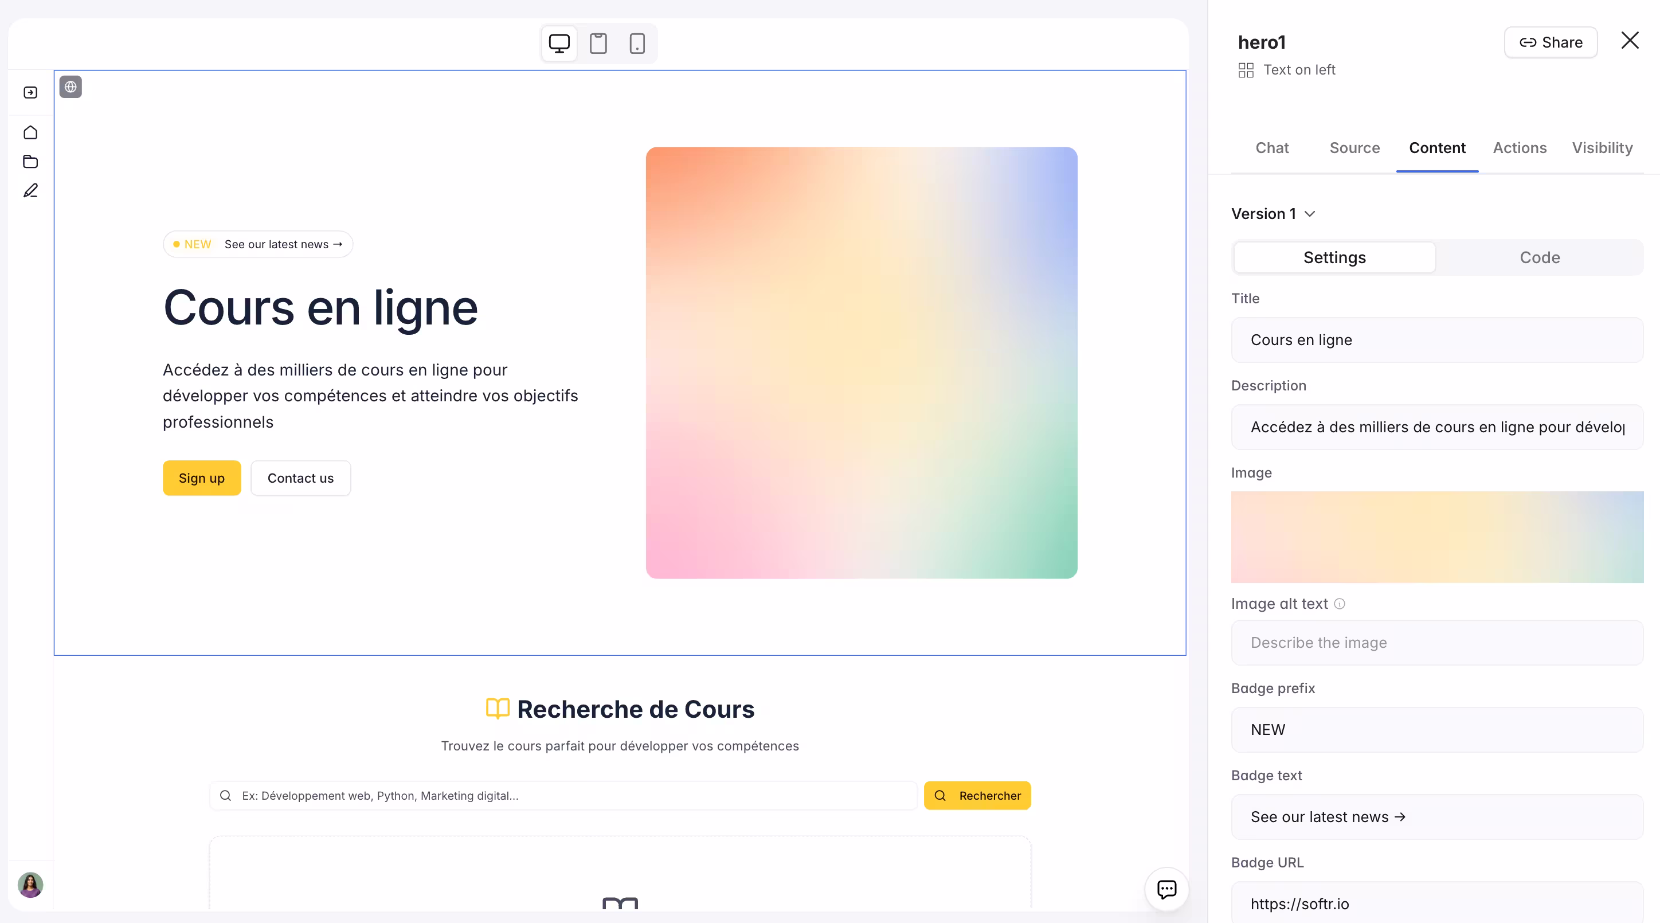Select the Edit pen icon in sidebar
Screen dimensions: 1660x923
coord(30,191)
